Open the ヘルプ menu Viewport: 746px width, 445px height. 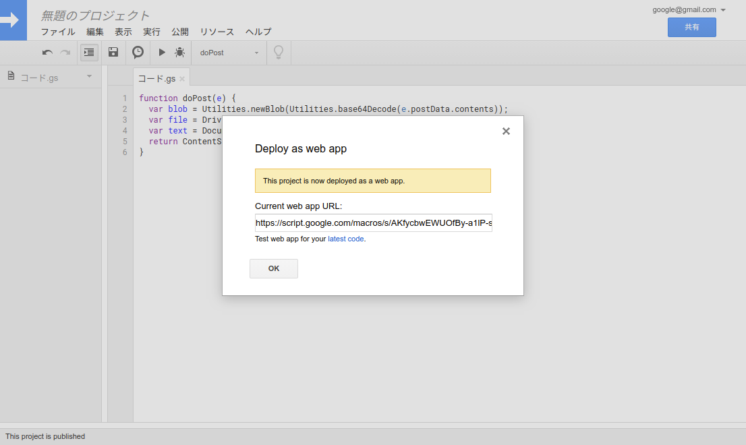258,32
